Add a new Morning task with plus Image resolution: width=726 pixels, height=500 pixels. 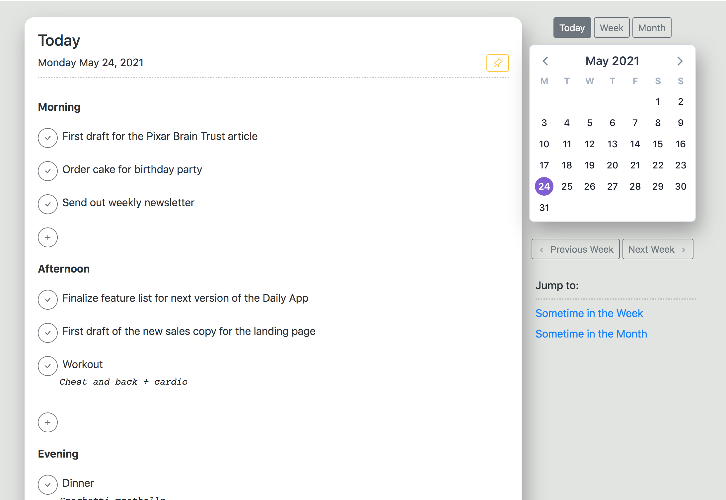pyautogui.click(x=48, y=237)
